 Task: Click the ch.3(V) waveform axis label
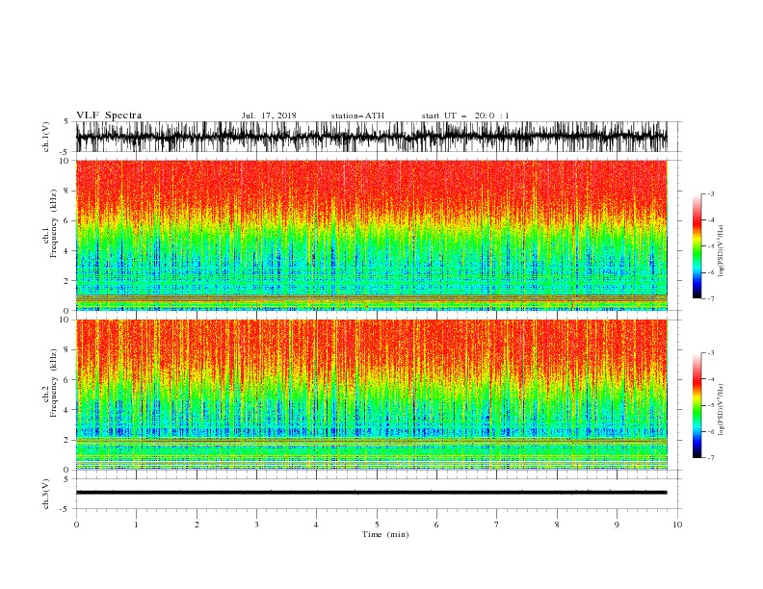click(x=46, y=494)
